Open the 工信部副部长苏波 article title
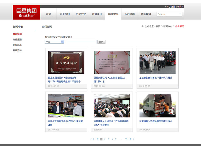The height and width of the screenshot is (146, 201). point(156,78)
